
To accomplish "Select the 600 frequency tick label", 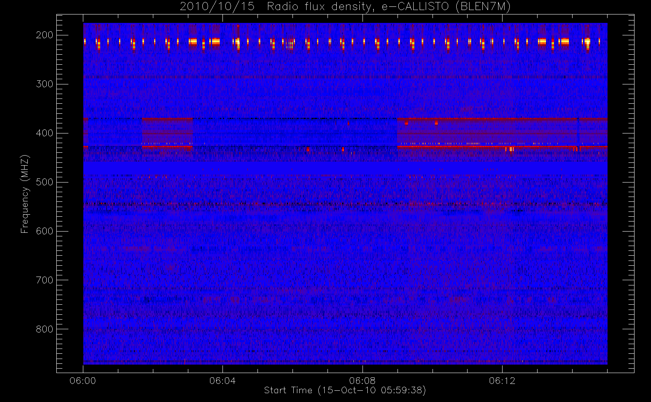I will [44, 231].
